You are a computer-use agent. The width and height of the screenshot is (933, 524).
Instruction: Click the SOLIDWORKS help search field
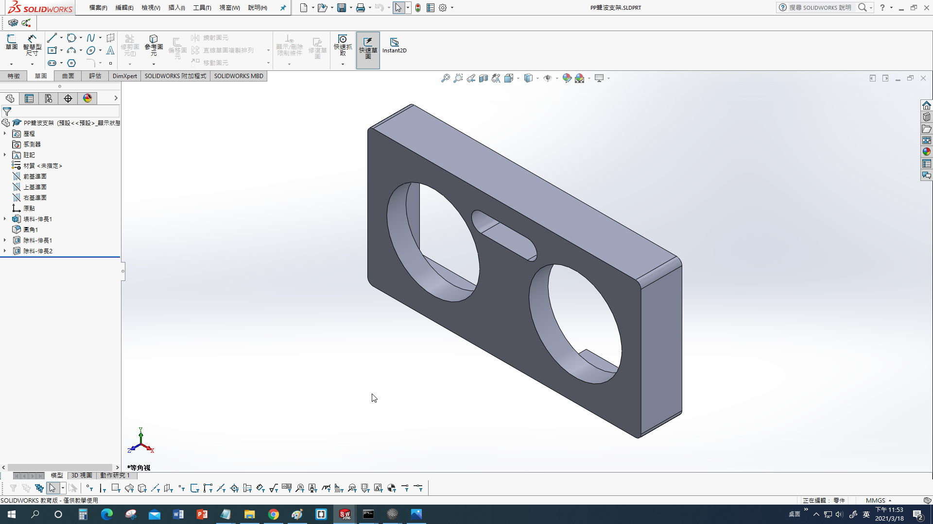click(x=819, y=8)
